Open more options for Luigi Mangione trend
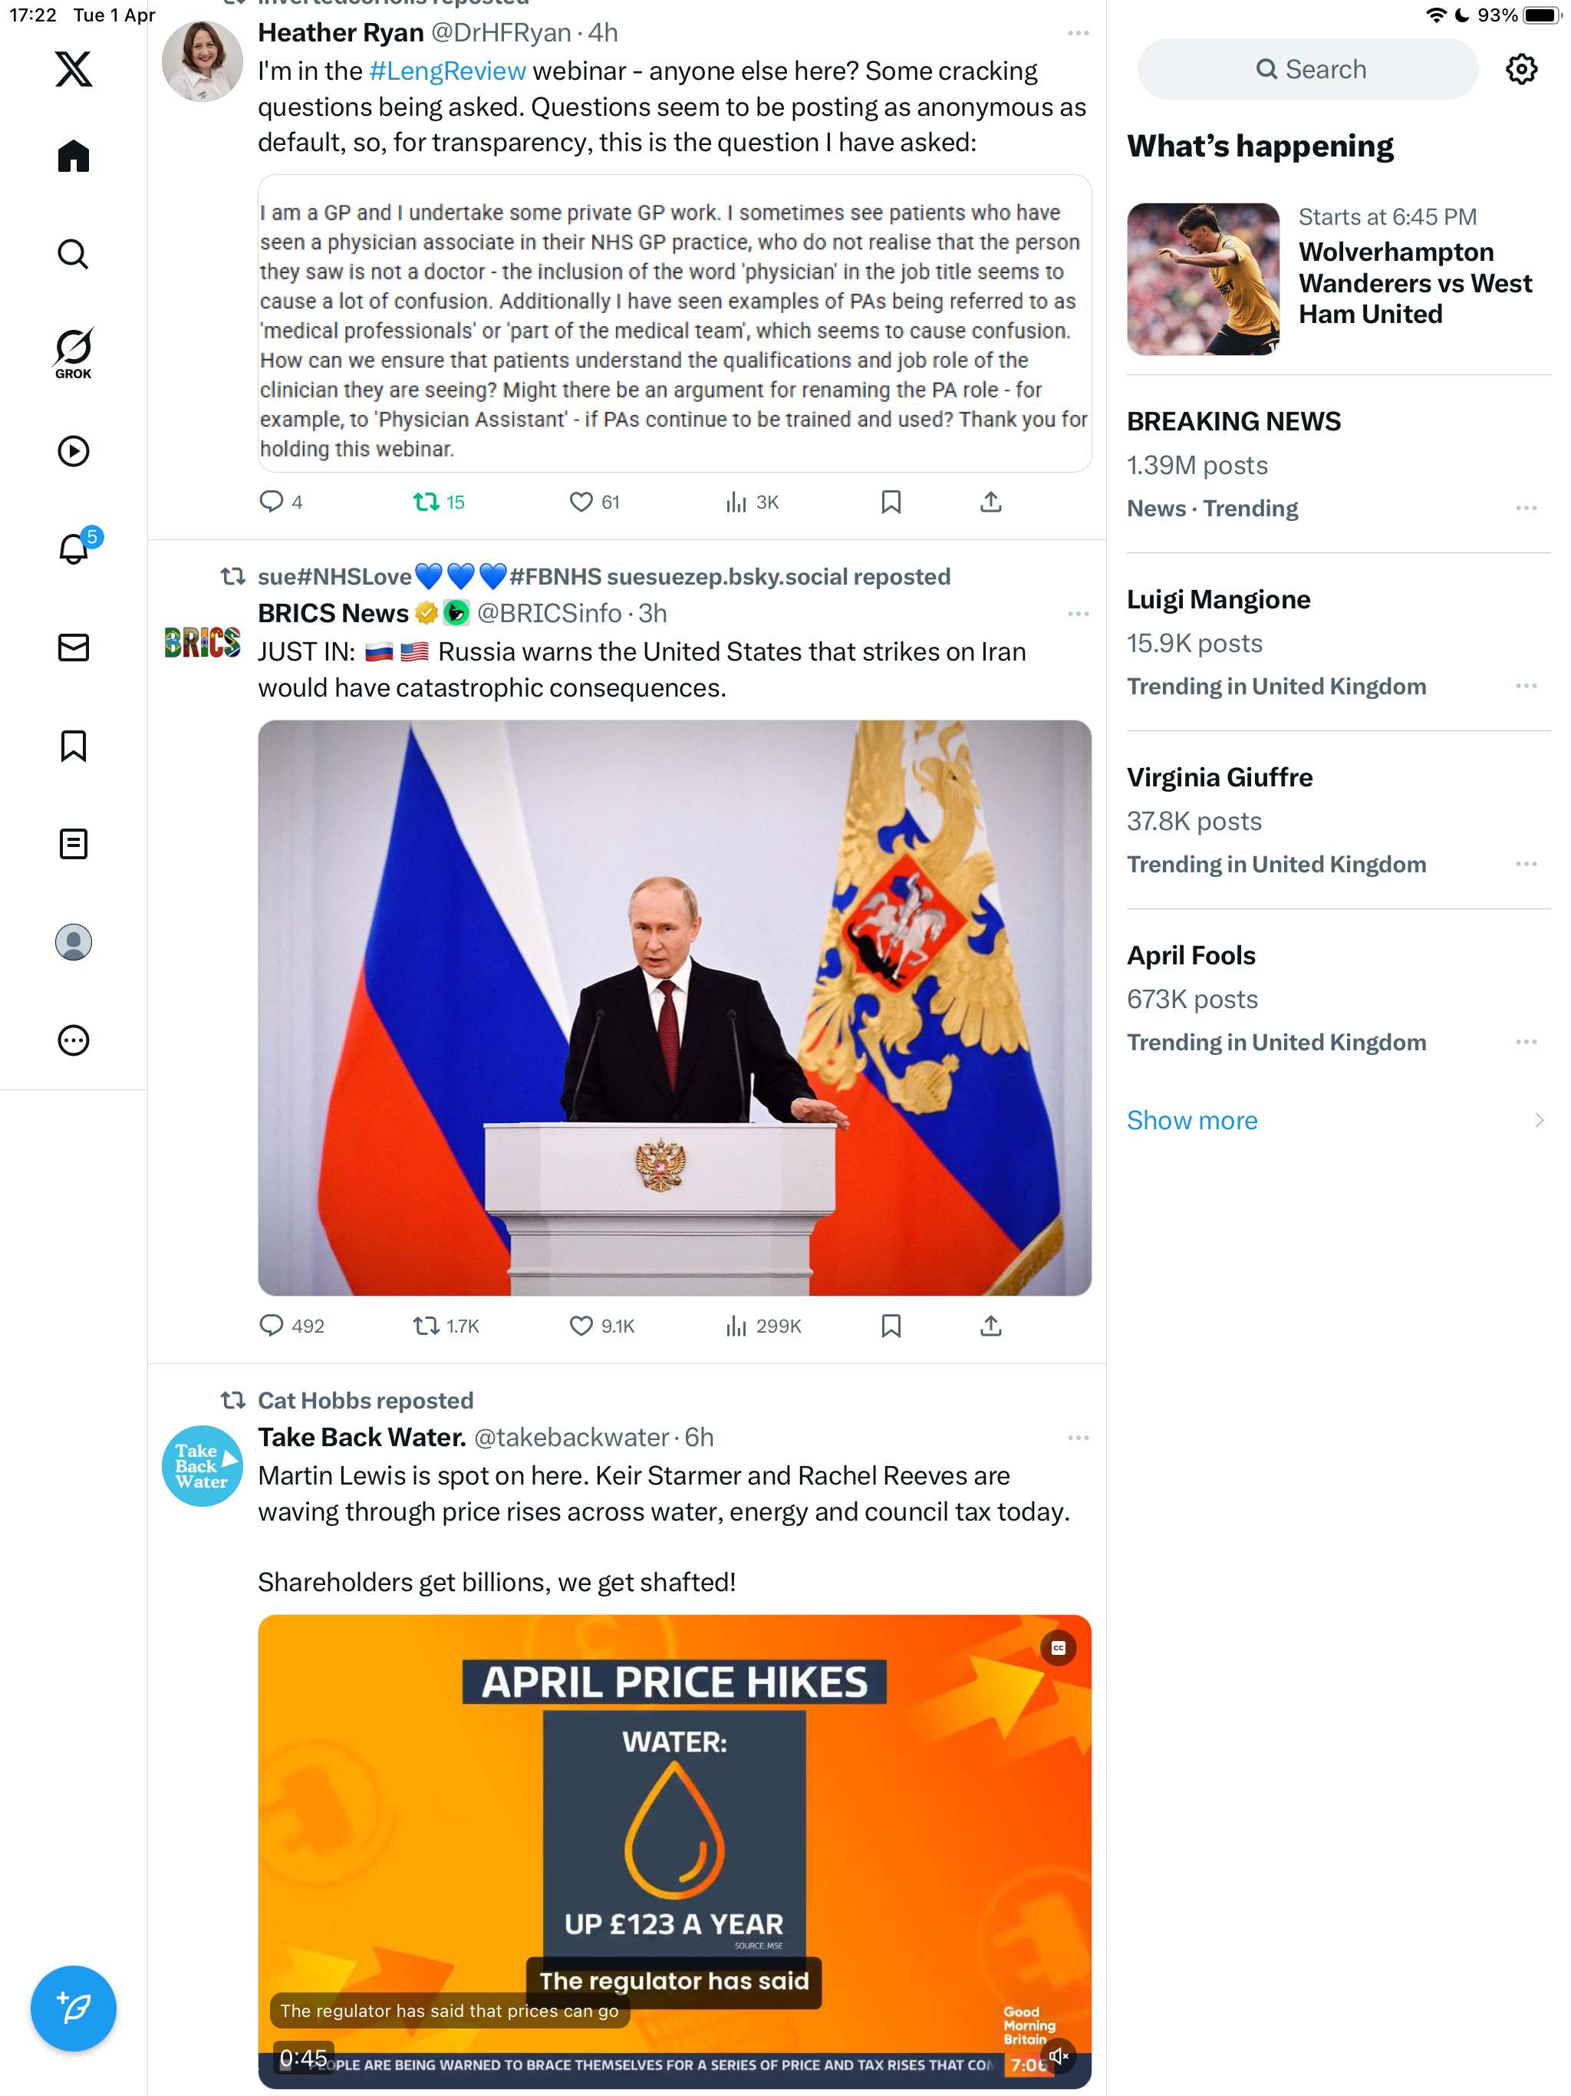 [1526, 686]
